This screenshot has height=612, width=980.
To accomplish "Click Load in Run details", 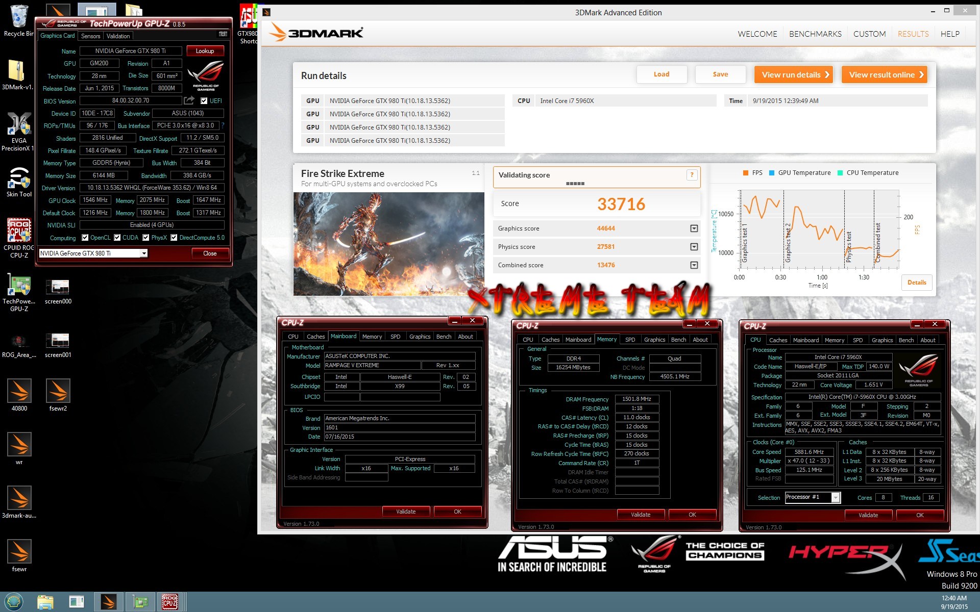I will click(x=661, y=74).
